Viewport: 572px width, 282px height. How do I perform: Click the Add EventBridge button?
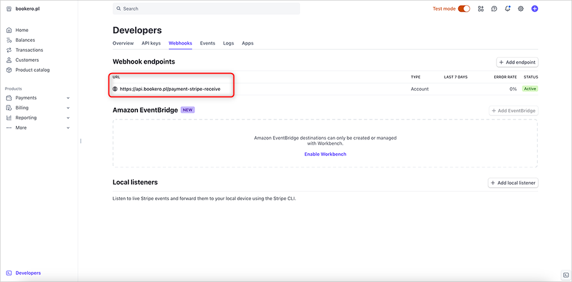point(514,111)
